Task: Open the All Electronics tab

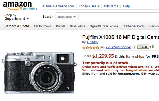Action: [x=42, y=26]
